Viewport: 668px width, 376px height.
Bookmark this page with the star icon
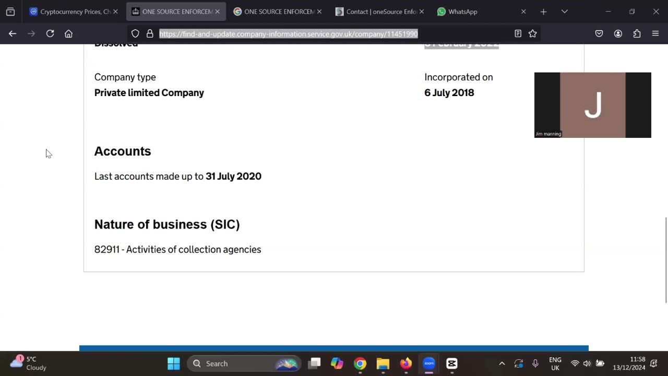click(x=532, y=33)
